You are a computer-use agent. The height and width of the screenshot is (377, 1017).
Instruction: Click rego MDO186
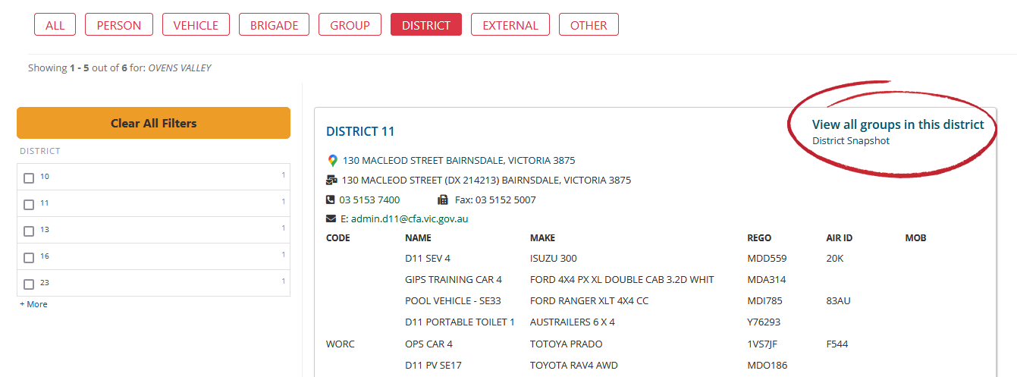tap(767, 366)
